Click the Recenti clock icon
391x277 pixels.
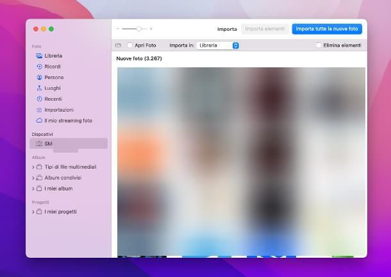pos(39,99)
